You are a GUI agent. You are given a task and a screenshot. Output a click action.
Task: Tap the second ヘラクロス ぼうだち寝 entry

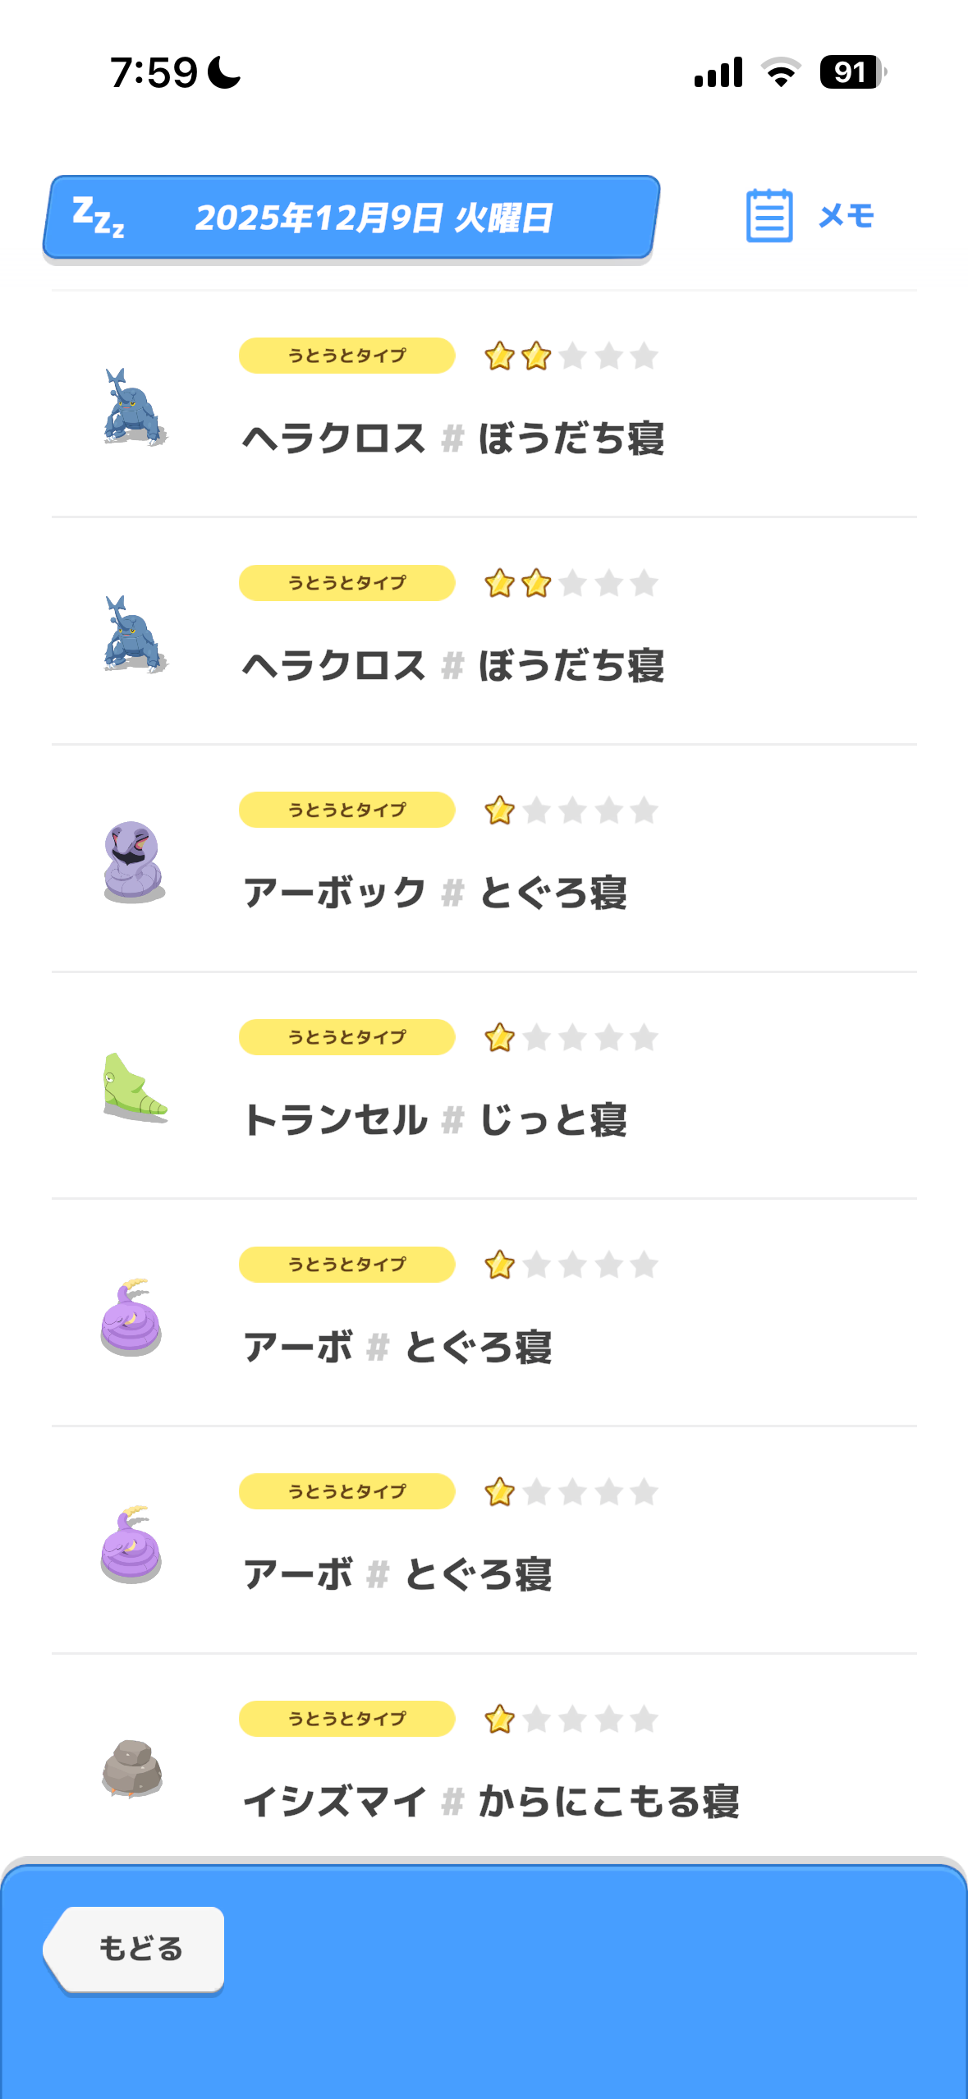click(453, 665)
